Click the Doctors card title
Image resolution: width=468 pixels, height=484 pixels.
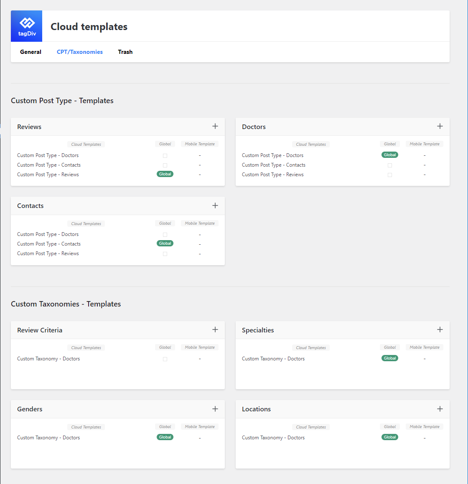pyautogui.click(x=254, y=127)
